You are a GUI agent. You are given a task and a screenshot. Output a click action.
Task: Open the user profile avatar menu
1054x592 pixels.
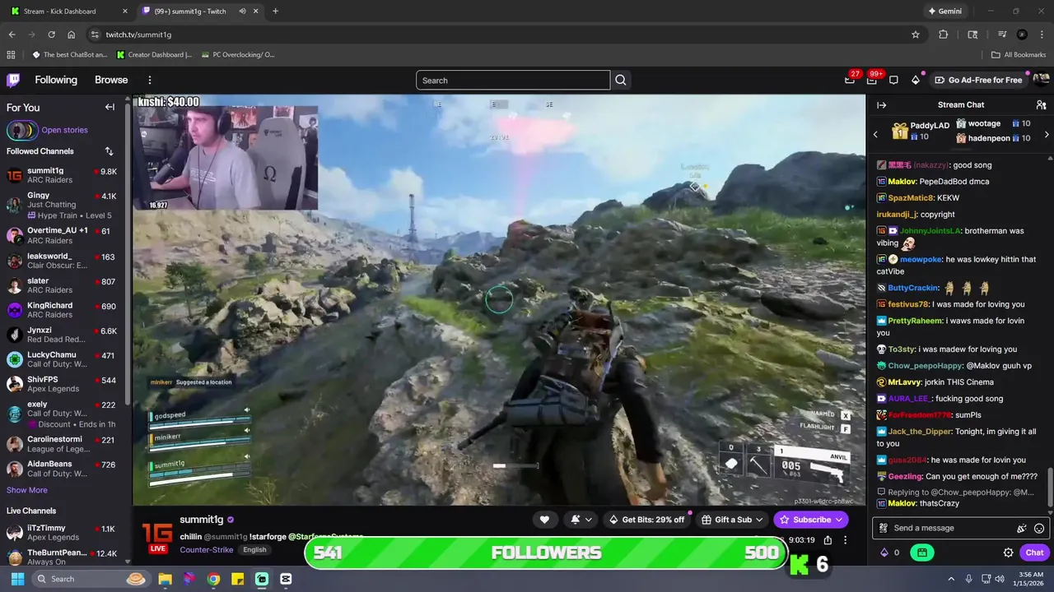pyautogui.click(x=1041, y=80)
